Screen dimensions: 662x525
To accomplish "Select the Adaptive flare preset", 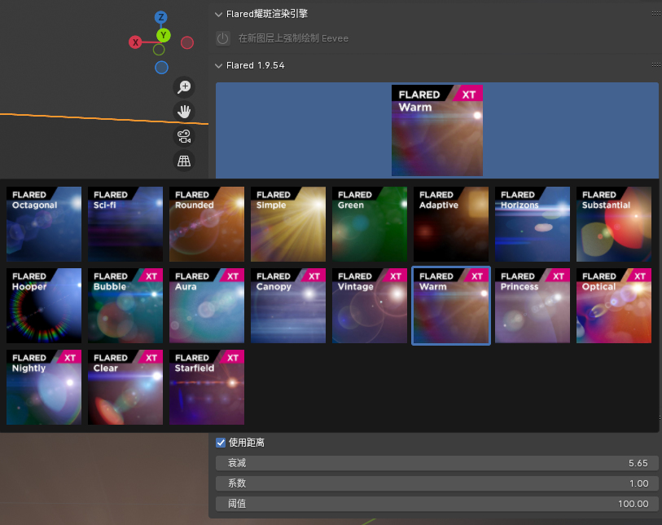I will (451, 224).
